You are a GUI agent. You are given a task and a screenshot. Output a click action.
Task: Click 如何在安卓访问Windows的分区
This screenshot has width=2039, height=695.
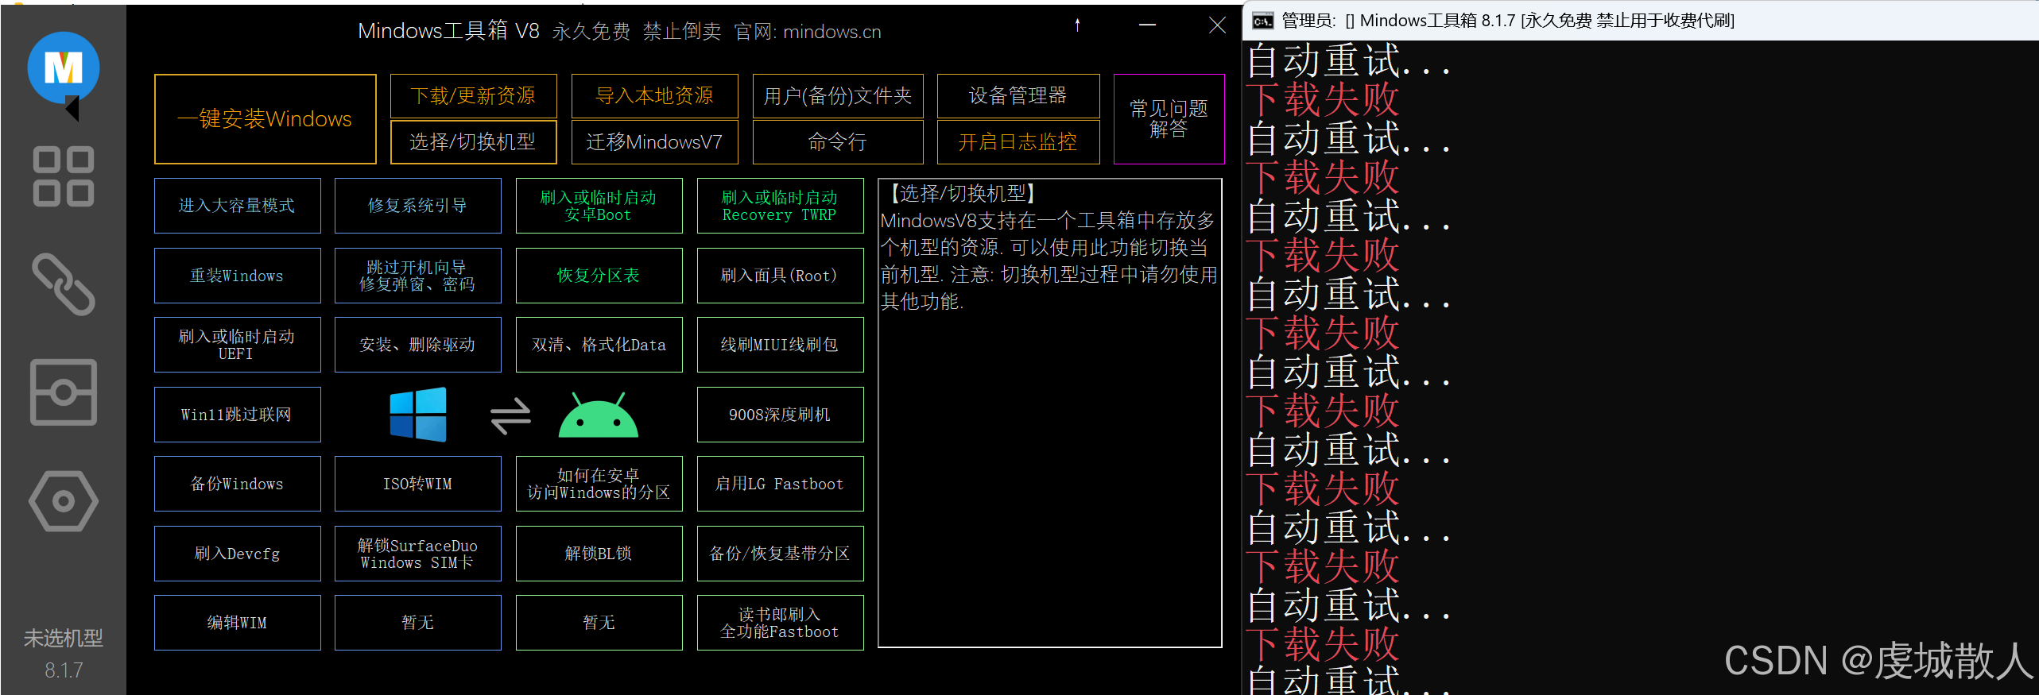click(x=599, y=484)
